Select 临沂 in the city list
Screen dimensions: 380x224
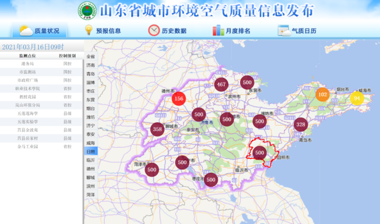[91, 160]
